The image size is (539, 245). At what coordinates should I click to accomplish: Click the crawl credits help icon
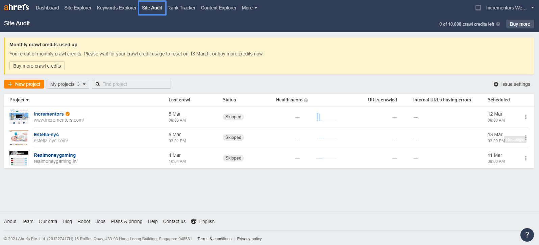tap(498, 24)
